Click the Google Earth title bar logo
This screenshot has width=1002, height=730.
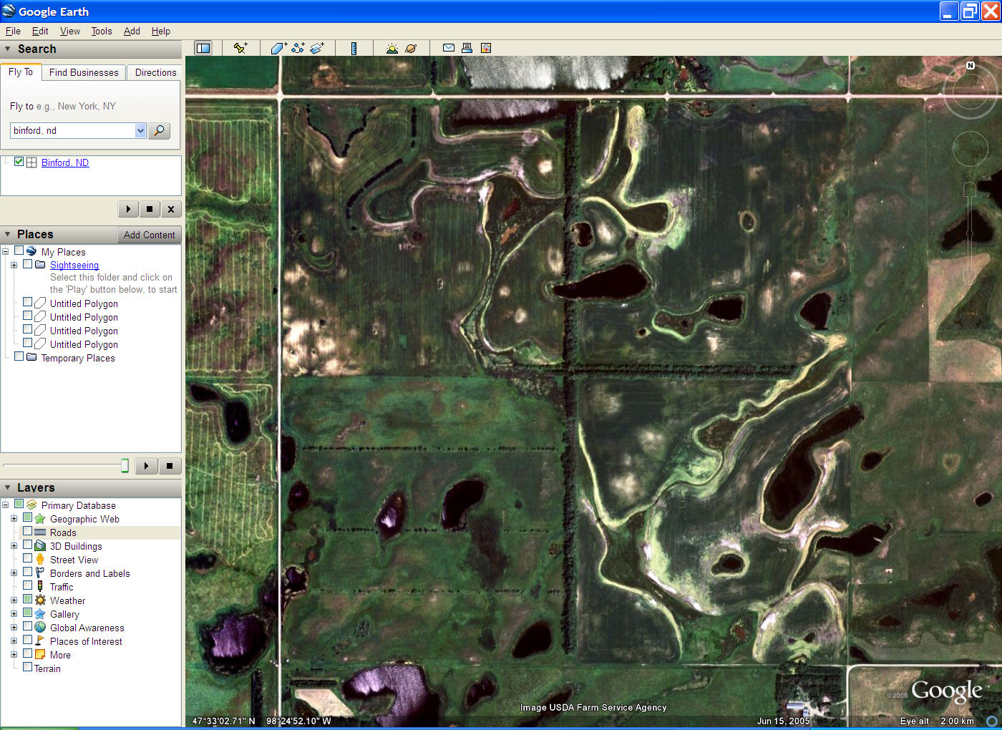(x=9, y=11)
